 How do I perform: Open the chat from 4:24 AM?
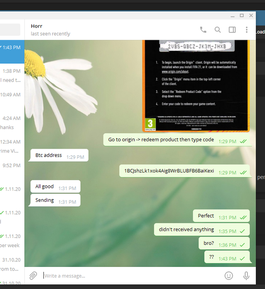(x=12, y=122)
